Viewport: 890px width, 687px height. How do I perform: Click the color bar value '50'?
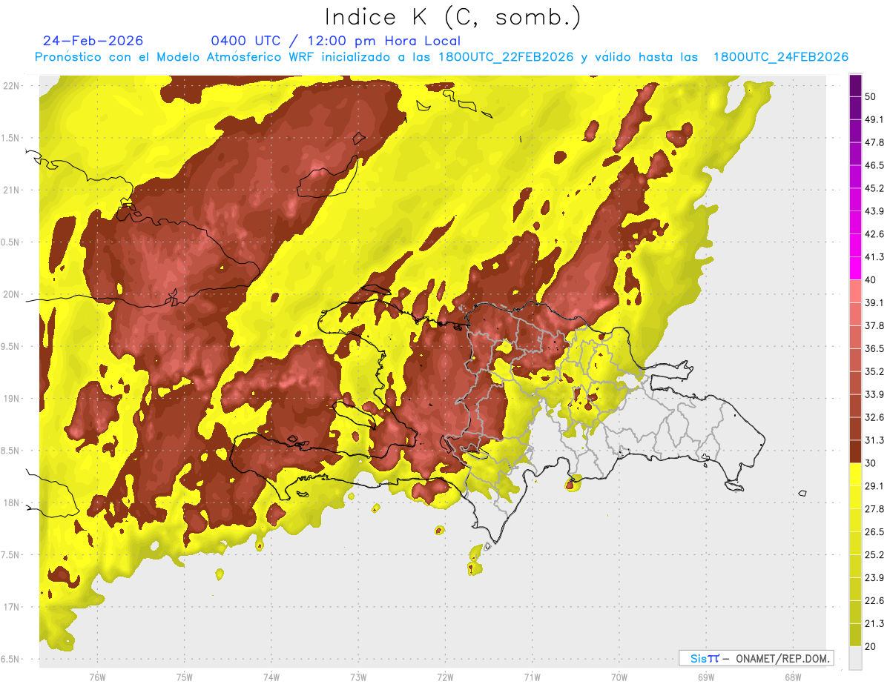[871, 96]
